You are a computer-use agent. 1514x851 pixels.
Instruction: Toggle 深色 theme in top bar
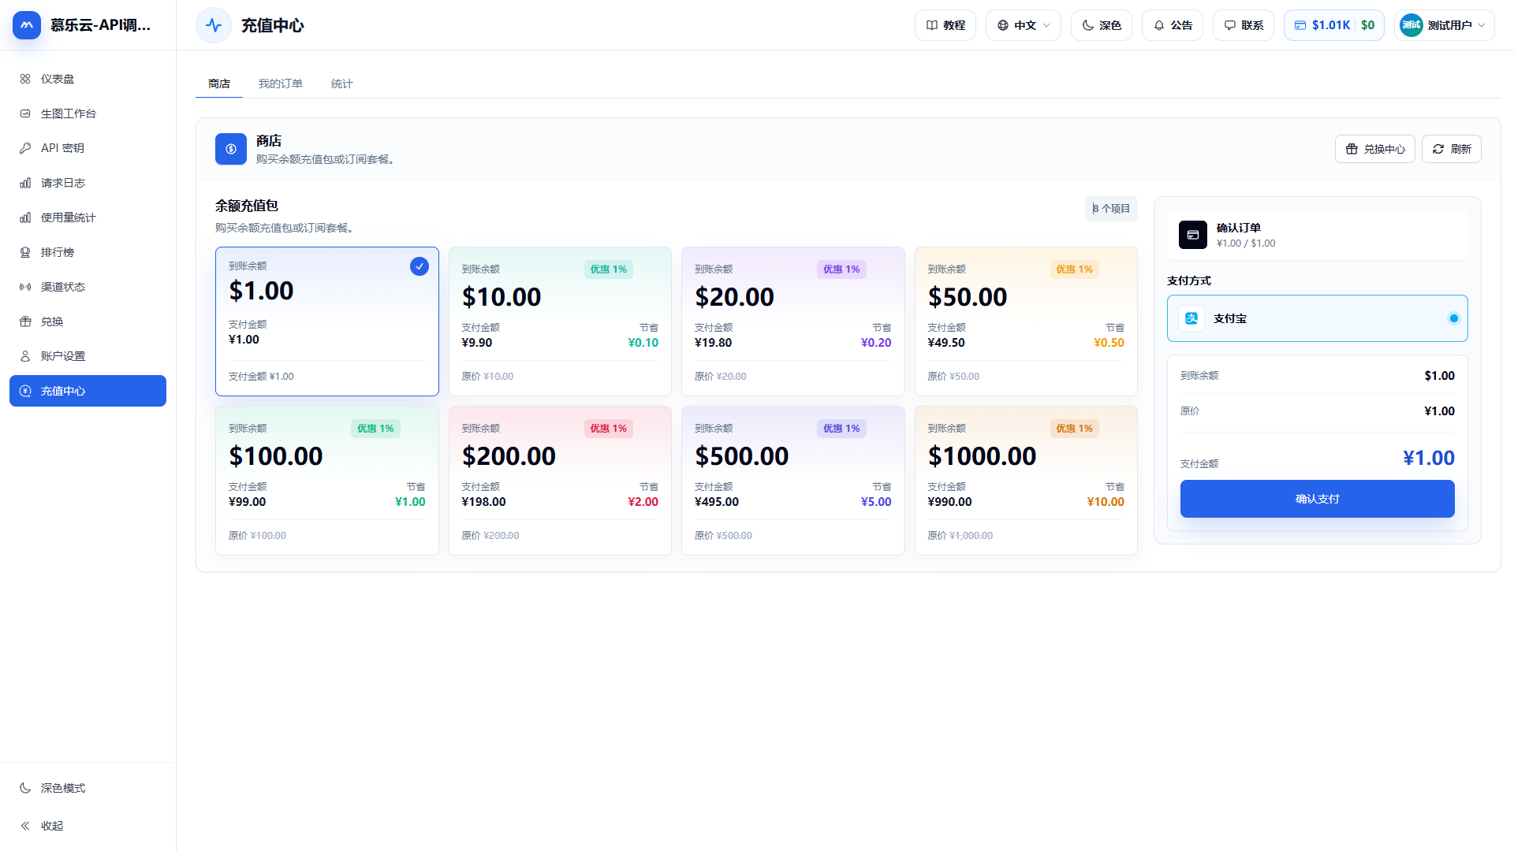click(1101, 25)
